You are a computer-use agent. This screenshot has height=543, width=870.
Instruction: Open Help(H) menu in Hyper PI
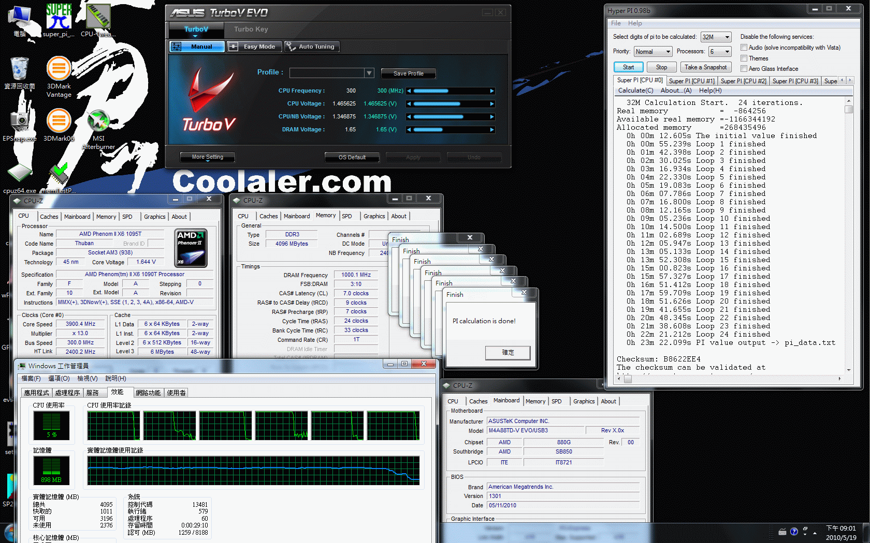710,90
